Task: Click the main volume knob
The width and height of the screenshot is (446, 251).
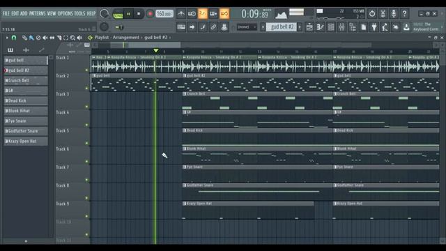Action: click(x=104, y=13)
